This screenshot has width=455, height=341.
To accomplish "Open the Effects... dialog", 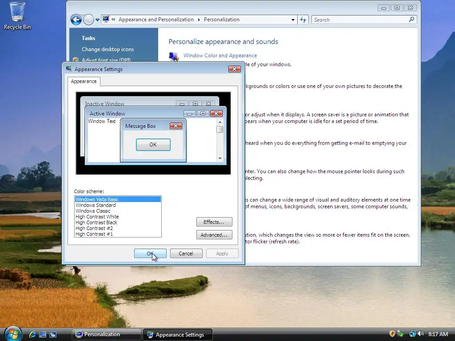I will [x=214, y=222].
